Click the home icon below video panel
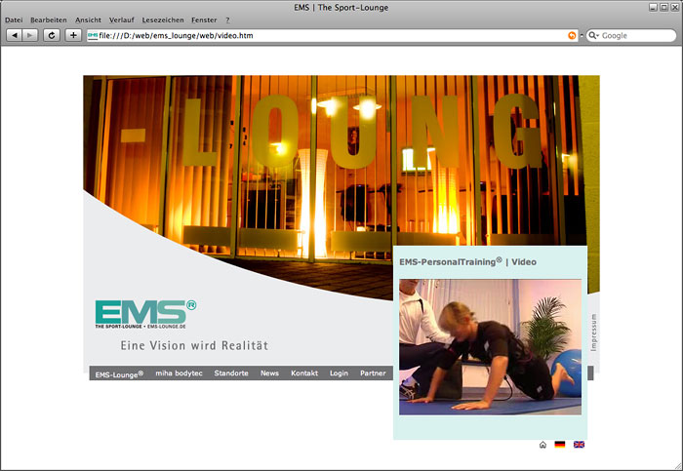Screen dimensions: 683x471 click(542, 445)
